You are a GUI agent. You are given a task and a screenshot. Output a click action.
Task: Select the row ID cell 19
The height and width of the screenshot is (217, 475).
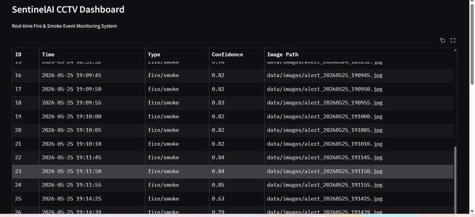26,116
